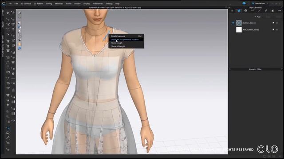Select the circular tape tool below the blue tool

coord(8,133)
